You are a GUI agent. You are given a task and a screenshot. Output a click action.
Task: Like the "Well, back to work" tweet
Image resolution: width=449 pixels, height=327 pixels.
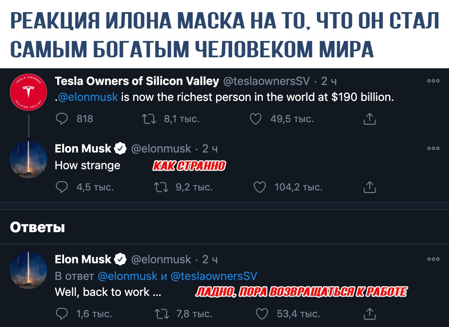(262, 314)
